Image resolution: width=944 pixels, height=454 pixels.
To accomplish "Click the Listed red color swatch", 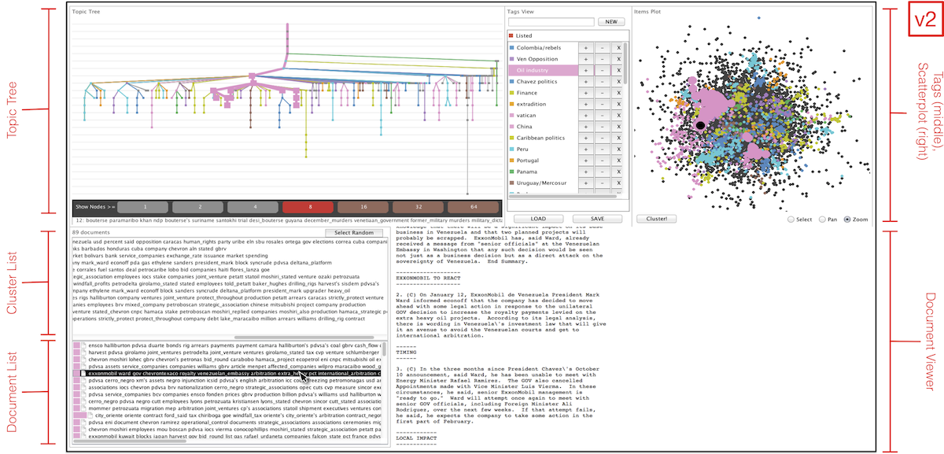I will point(511,36).
